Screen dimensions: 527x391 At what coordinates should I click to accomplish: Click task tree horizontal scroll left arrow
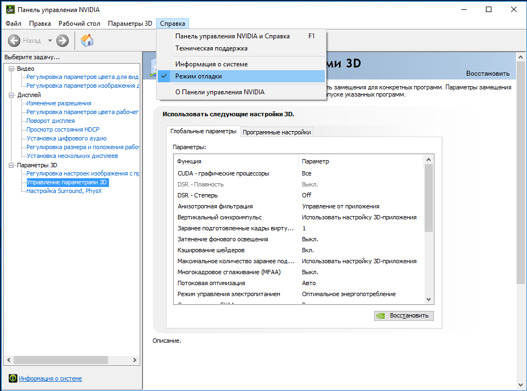point(9,360)
